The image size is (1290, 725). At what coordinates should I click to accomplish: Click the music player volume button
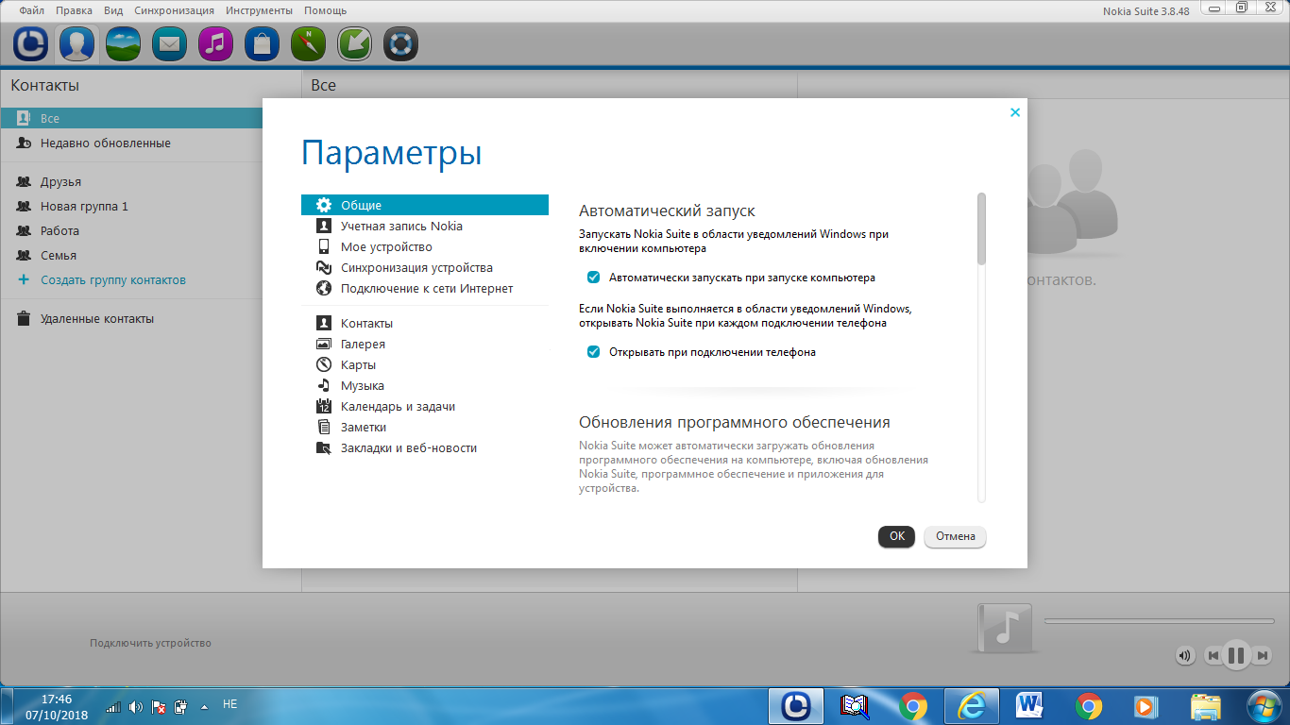[1185, 655]
